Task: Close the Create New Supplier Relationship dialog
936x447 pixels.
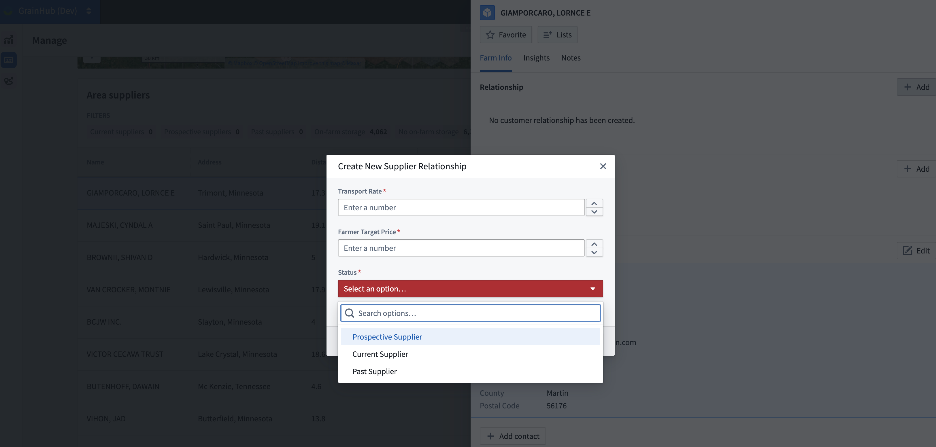Action: click(x=603, y=166)
